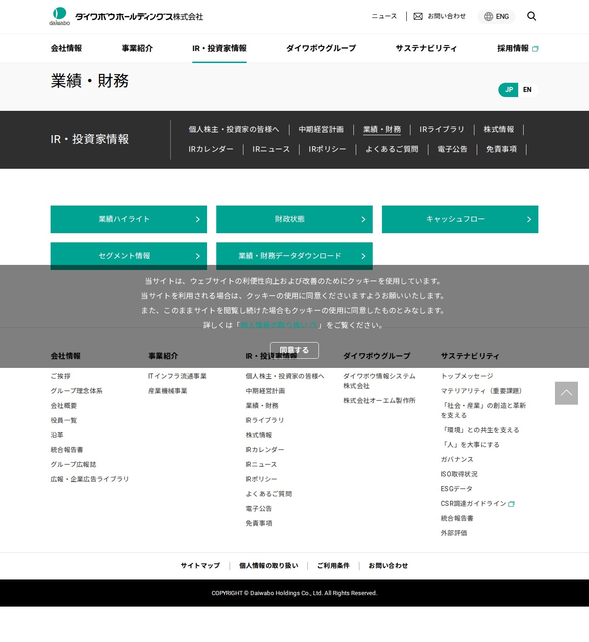
Task: Click the globe icon beside ENG
Action: click(x=488, y=17)
